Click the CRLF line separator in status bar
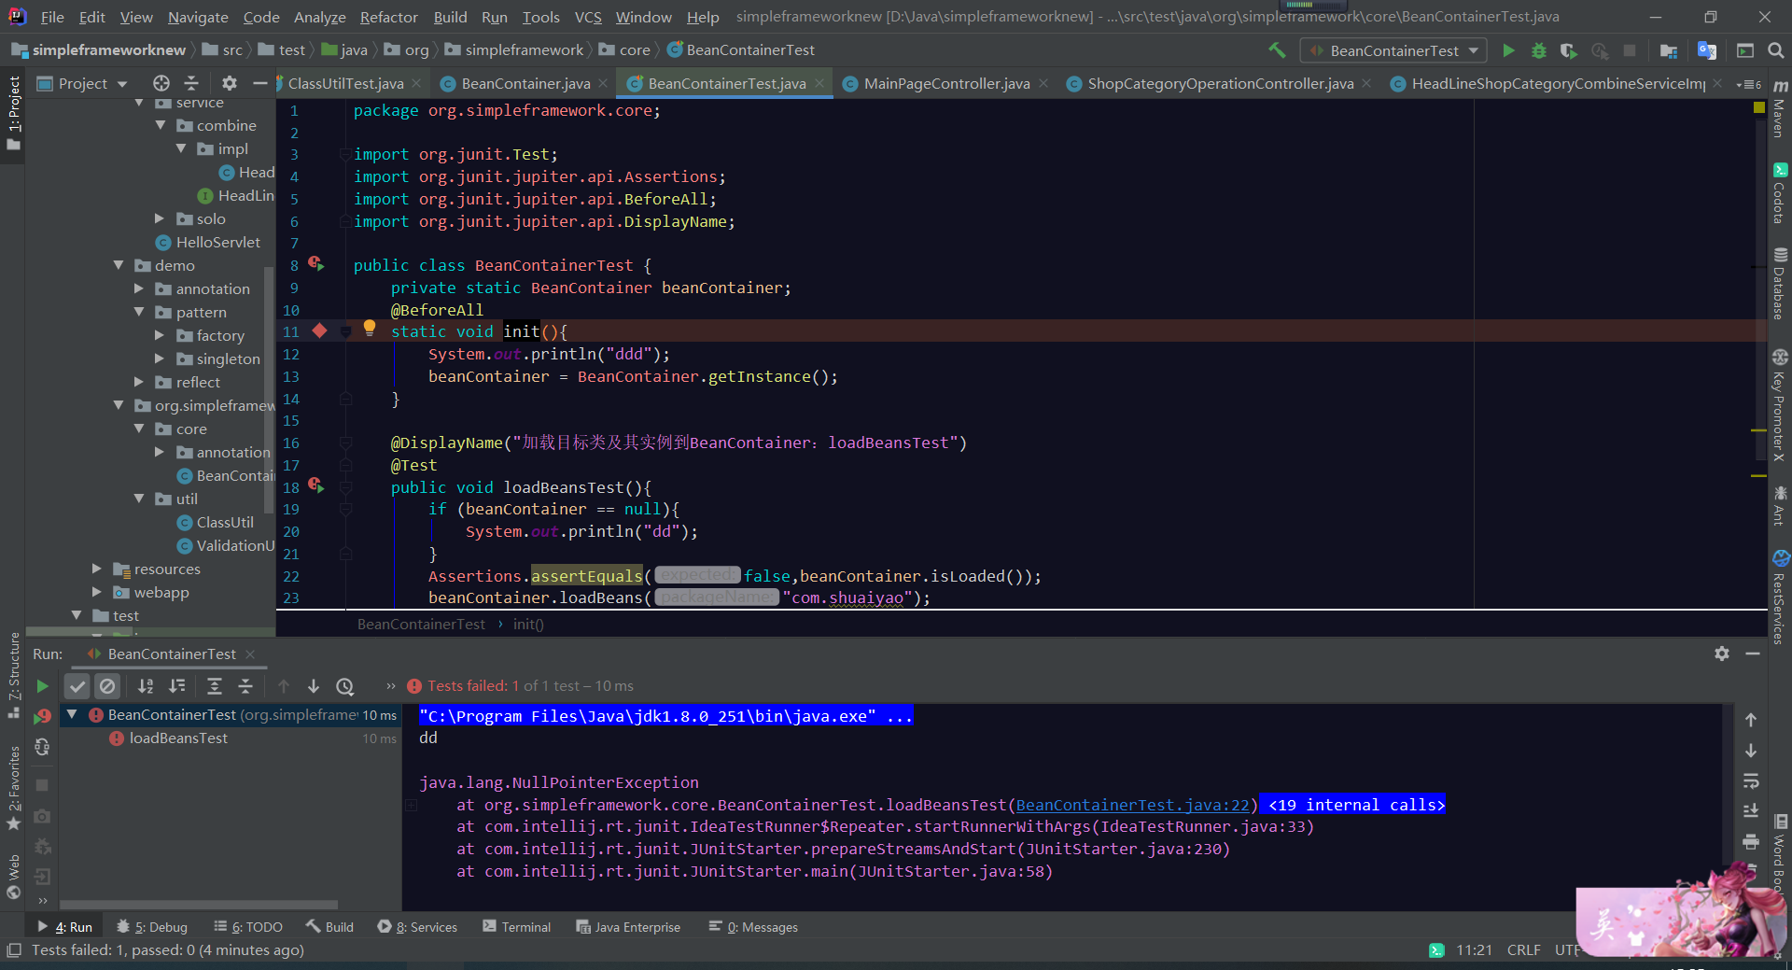The image size is (1792, 970). (x=1523, y=949)
